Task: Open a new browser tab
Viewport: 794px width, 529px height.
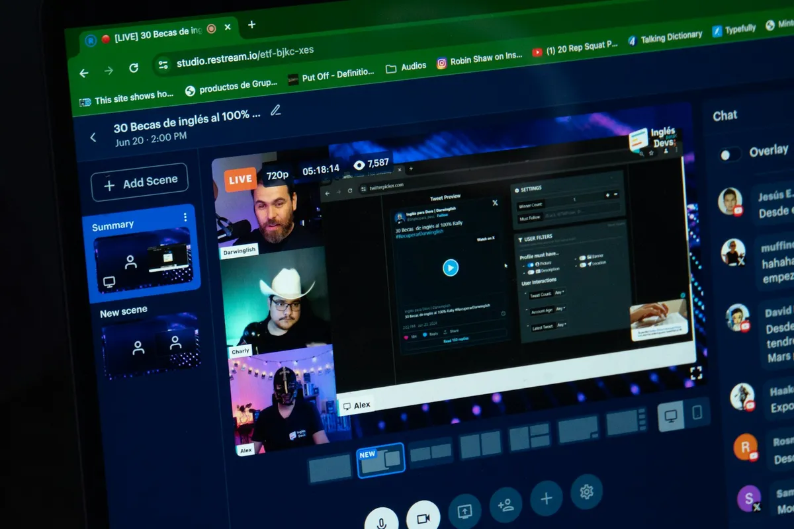Action: pyautogui.click(x=251, y=25)
